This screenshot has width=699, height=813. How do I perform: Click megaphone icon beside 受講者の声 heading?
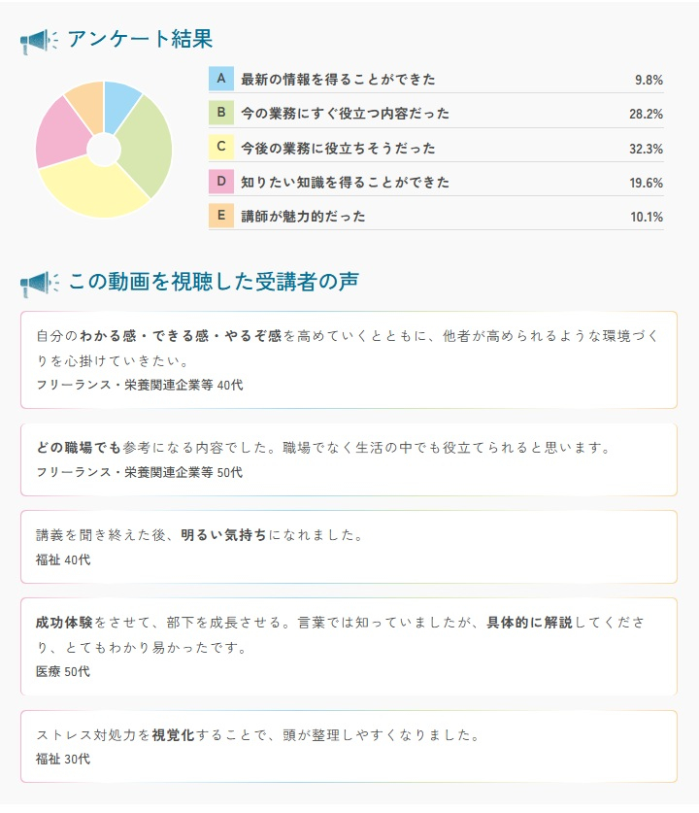(x=38, y=284)
